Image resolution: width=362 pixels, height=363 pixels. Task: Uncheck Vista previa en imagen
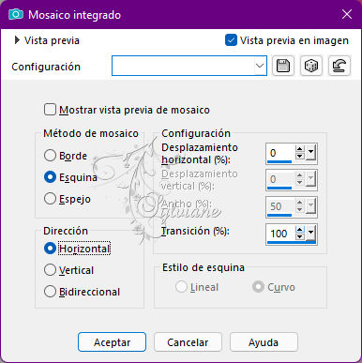coord(231,40)
